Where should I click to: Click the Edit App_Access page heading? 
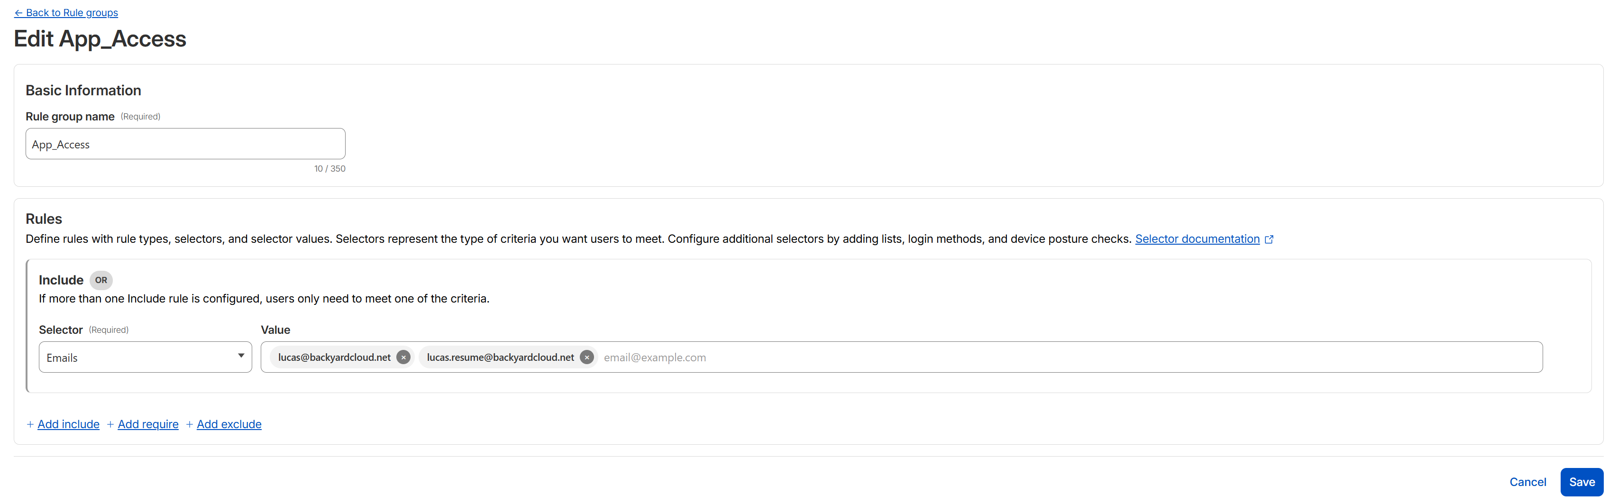(100, 39)
